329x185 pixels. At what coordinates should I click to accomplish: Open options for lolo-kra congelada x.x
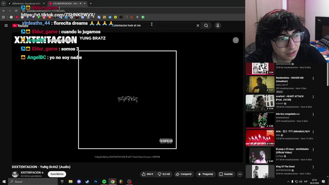click(x=313, y=114)
